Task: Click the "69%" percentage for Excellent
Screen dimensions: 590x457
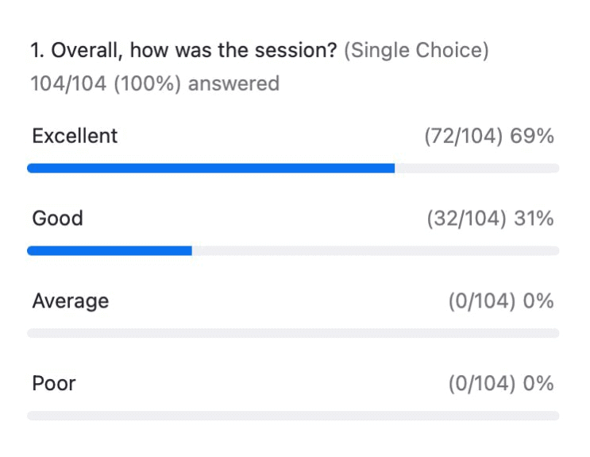Action: (x=533, y=136)
